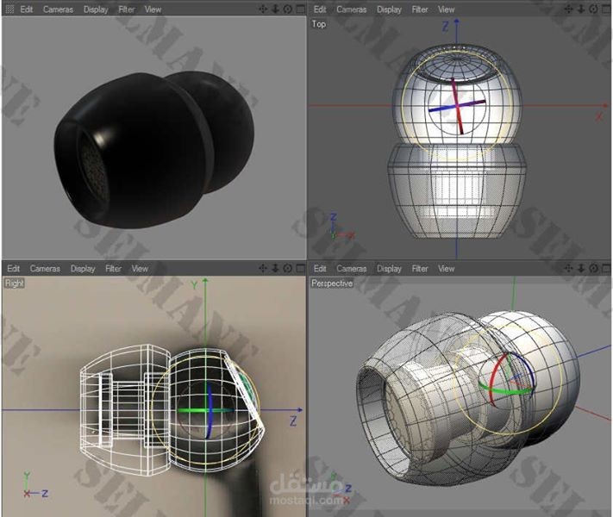Click the 'Right' view name label
The image size is (613, 517).
[x=15, y=283]
